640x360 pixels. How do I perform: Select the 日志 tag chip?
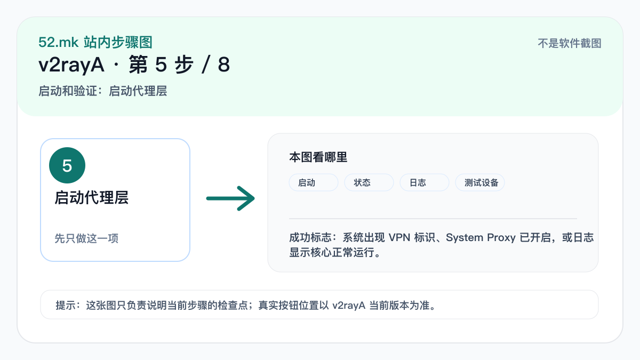point(425,182)
